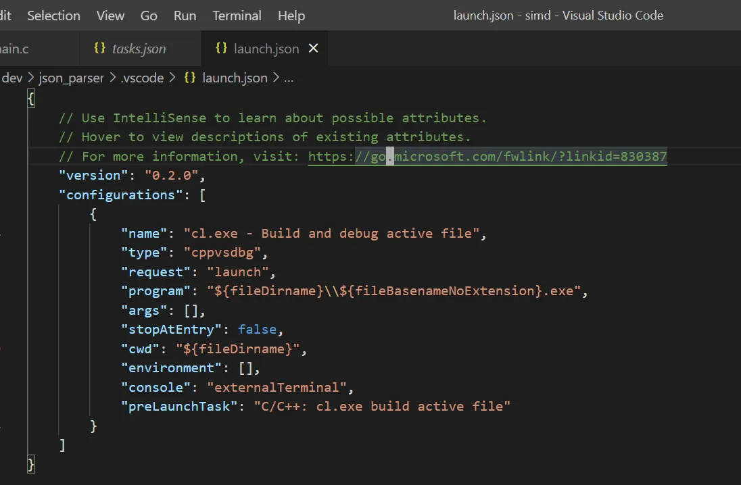Click the "launch" request value
The height and width of the screenshot is (485, 741).
pyautogui.click(x=238, y=272)
